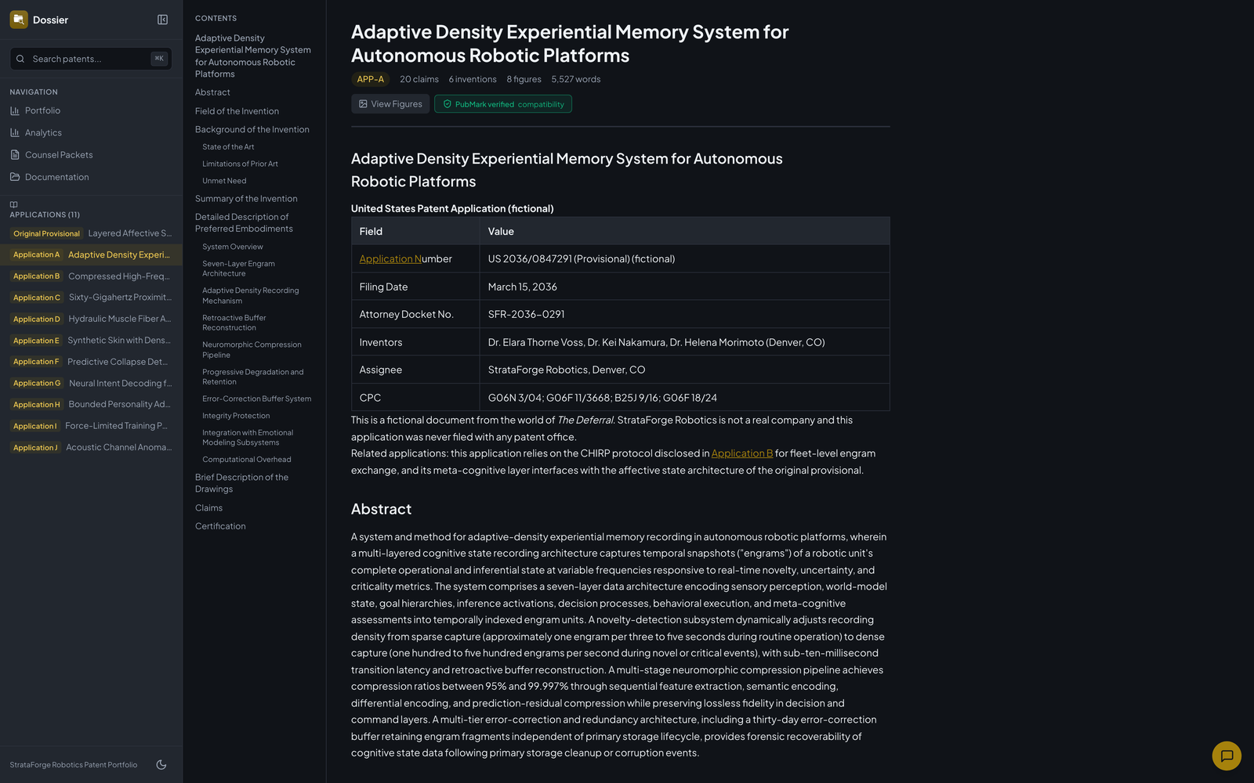This screenshot has width=1254, height=783.
Task: Open the Analytics page
Action: [91, 132]
